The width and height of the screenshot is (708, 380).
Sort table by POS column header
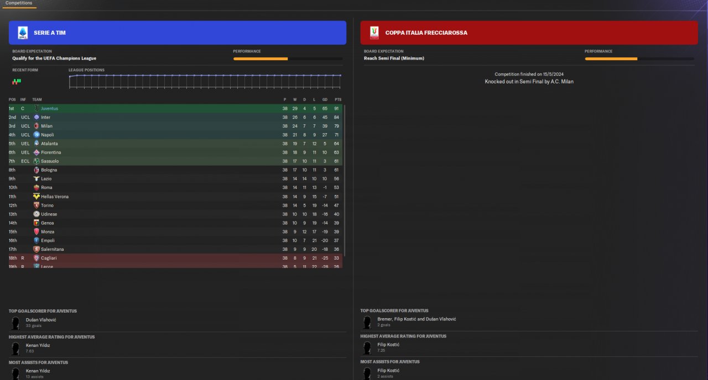(12, 99)
